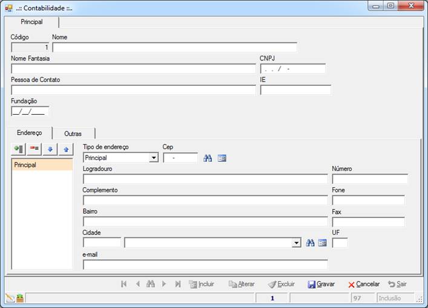428x308 pixels.
Task: Click the Inclusão status bar panel
Action: tap(395, 298)
